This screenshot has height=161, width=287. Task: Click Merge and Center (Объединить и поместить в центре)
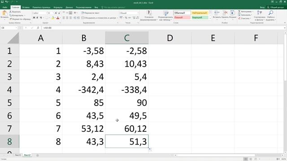(x=99, y=18)
